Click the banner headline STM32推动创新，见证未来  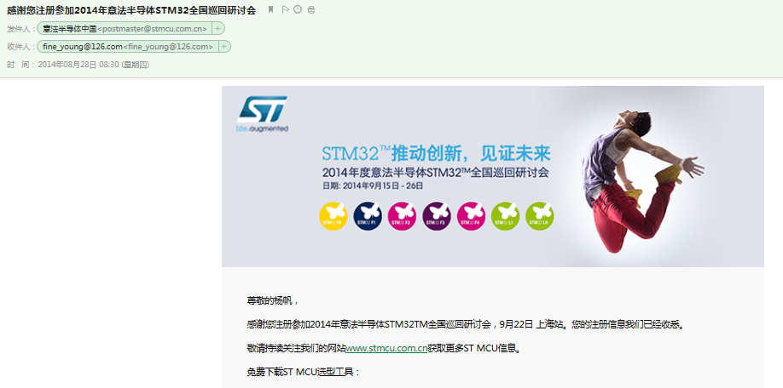[437, 153]
